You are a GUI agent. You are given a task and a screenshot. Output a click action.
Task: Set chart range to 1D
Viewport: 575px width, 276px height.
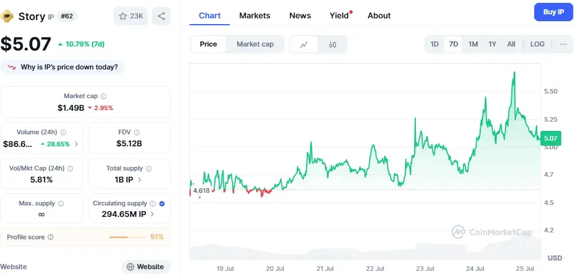(434, 44)
